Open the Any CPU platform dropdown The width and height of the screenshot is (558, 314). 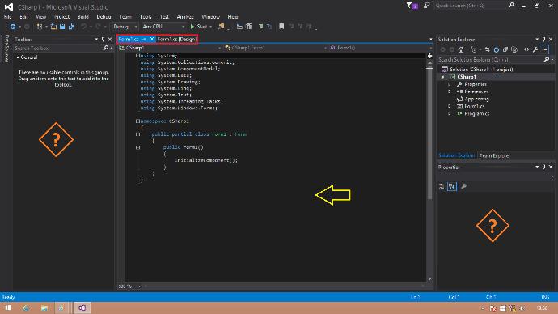163,27
